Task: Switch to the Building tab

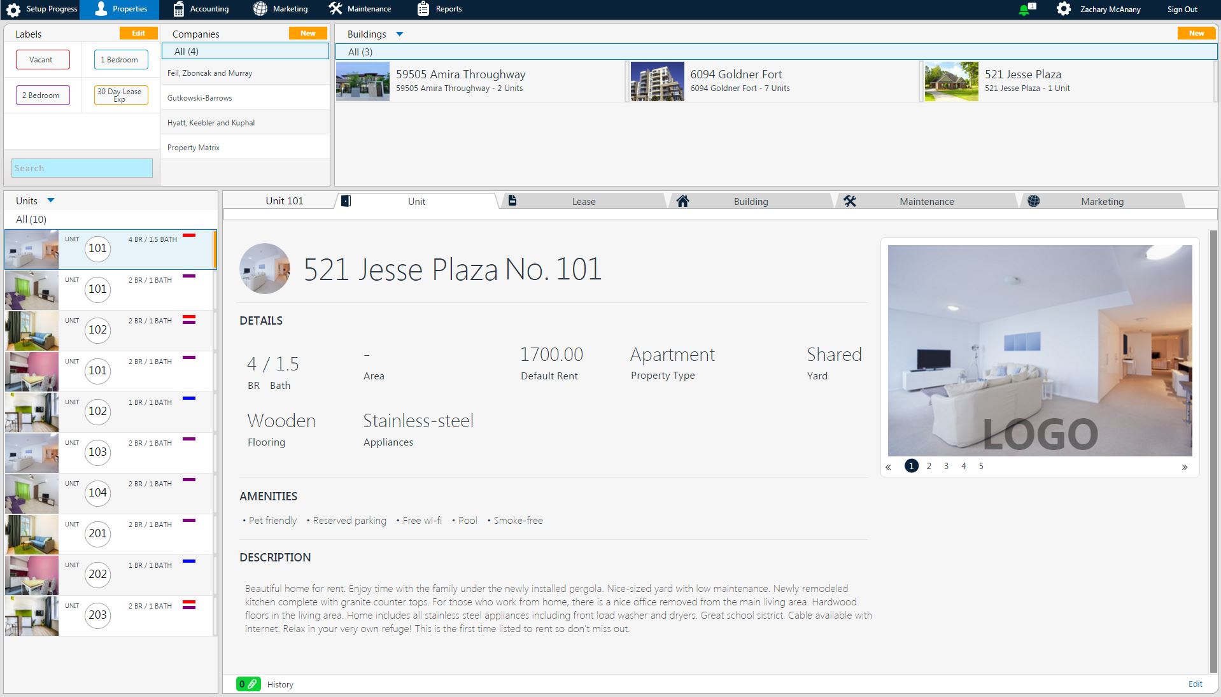Action: 751,201
